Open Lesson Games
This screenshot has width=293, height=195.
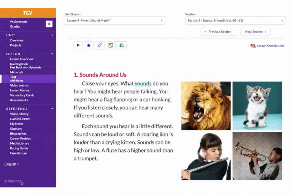20,90
